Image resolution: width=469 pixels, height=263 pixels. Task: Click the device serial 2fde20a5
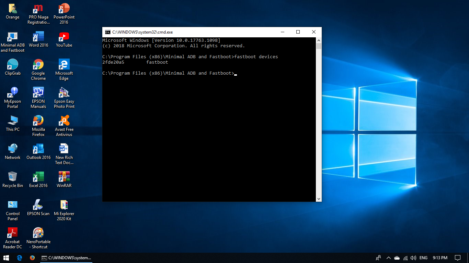pos(113,62)
